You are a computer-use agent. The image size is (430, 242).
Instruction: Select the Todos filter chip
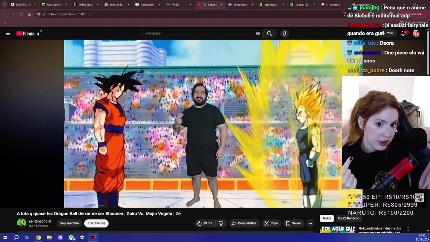pos(327,218)
